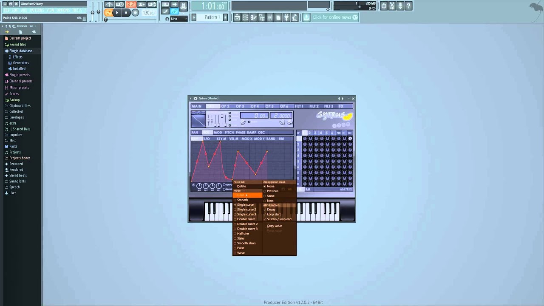544x306 pixels.
Task: Open the PATTERNS menu
Action: pyautogui.click(x=37, y=10)
